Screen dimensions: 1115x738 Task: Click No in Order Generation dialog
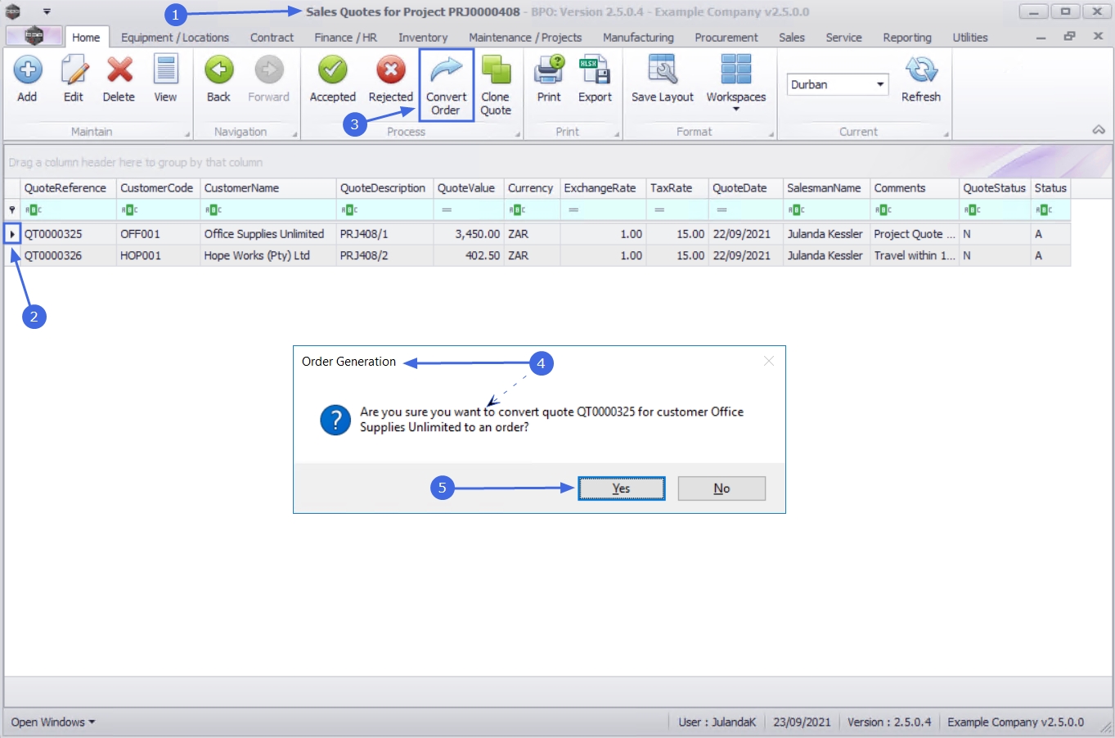coord(722,488)
